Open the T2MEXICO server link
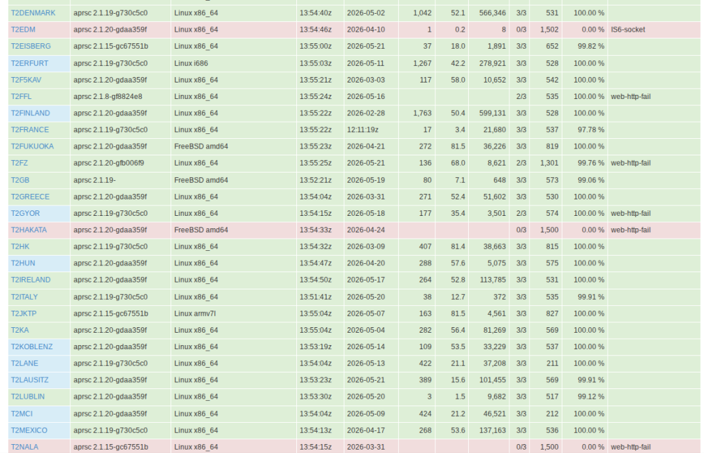This screenshot has height=453, width=704. [29, 430]
